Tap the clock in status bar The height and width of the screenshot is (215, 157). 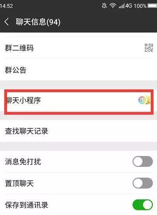coord(7,6)
